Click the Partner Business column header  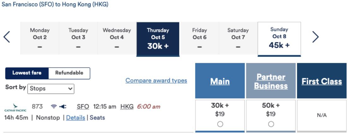pyautogui.click(x=271, y=81)
